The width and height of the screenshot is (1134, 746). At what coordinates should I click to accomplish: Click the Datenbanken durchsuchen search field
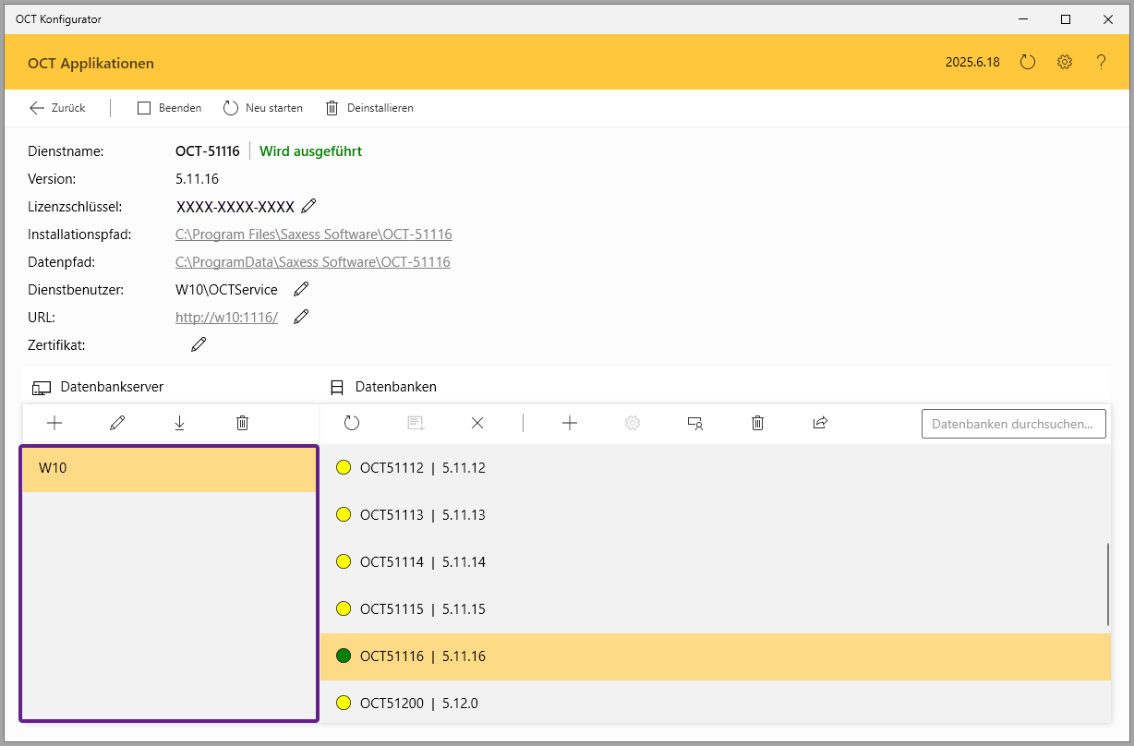[x=1013, y=424]
